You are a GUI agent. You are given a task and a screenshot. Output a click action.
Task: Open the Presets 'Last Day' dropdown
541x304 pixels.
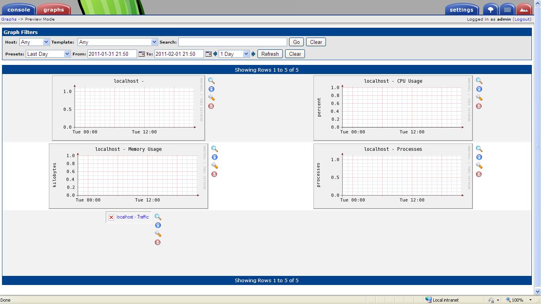click(48, 54)
